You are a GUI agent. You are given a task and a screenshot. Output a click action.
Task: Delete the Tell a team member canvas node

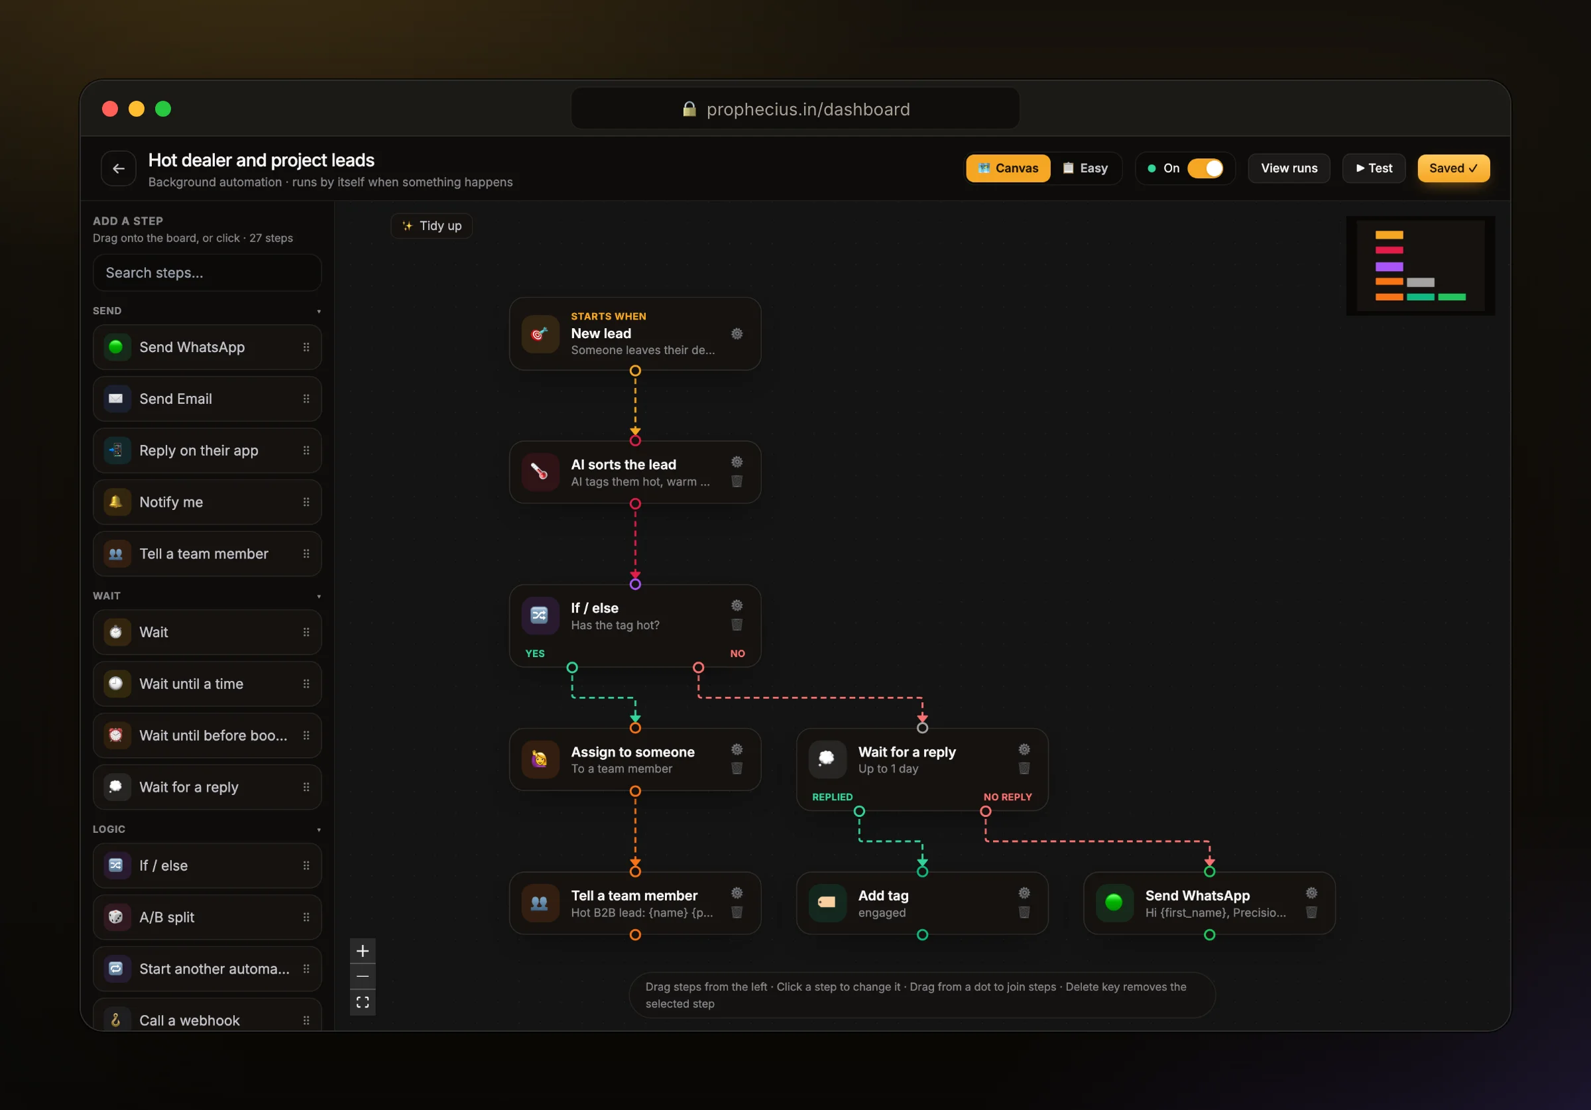pyautogui.click(x=737, y=912)
